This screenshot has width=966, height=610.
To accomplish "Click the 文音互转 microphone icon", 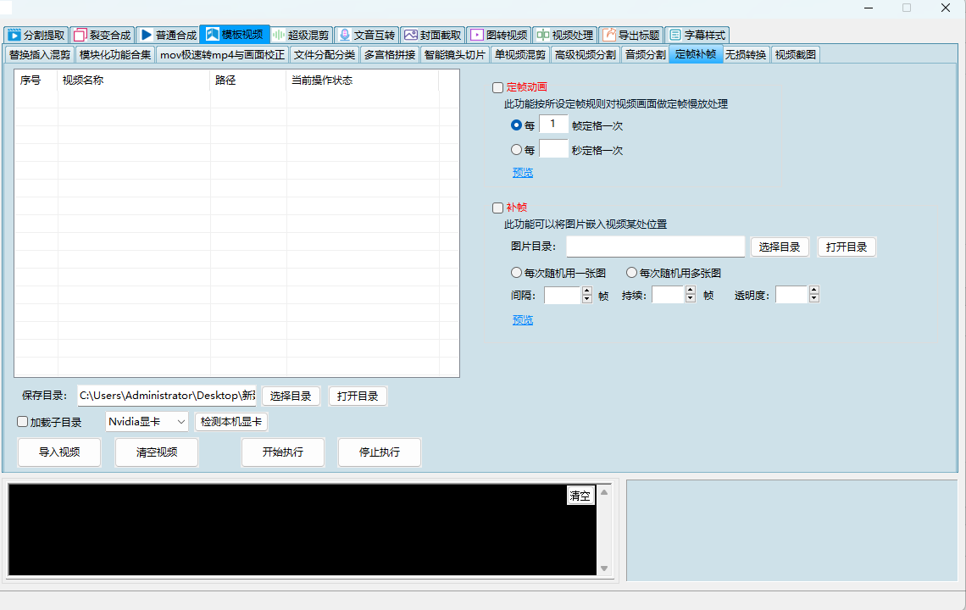I will click(344, 36).
